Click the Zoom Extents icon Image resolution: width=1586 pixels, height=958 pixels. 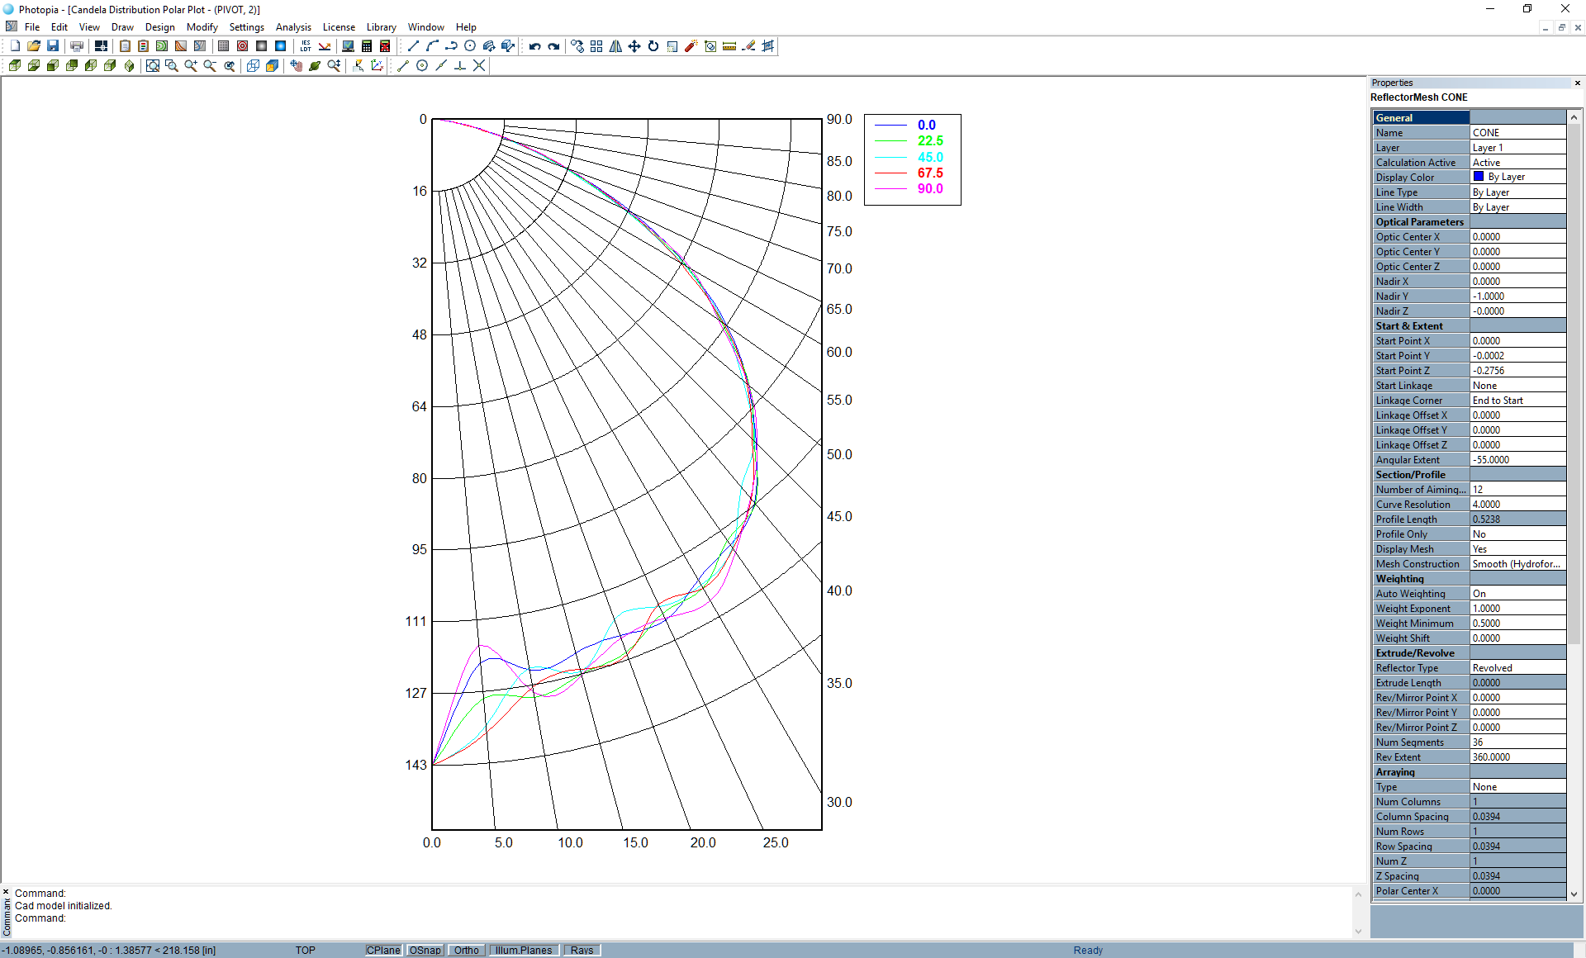(x=153, y=65)
